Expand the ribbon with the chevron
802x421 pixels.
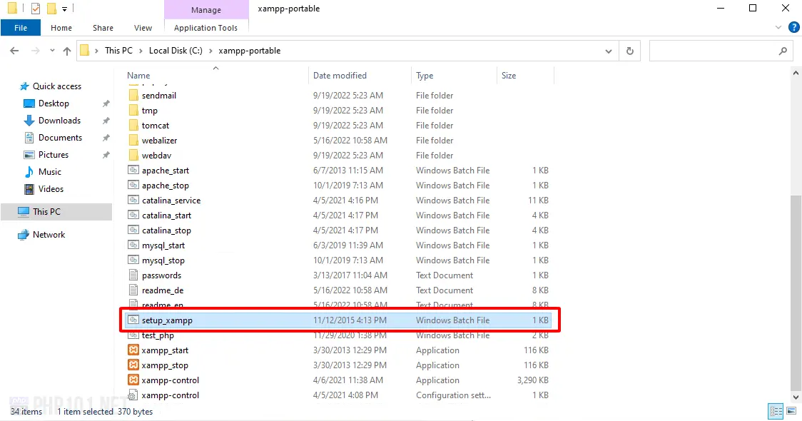click(x=778, y=28)
